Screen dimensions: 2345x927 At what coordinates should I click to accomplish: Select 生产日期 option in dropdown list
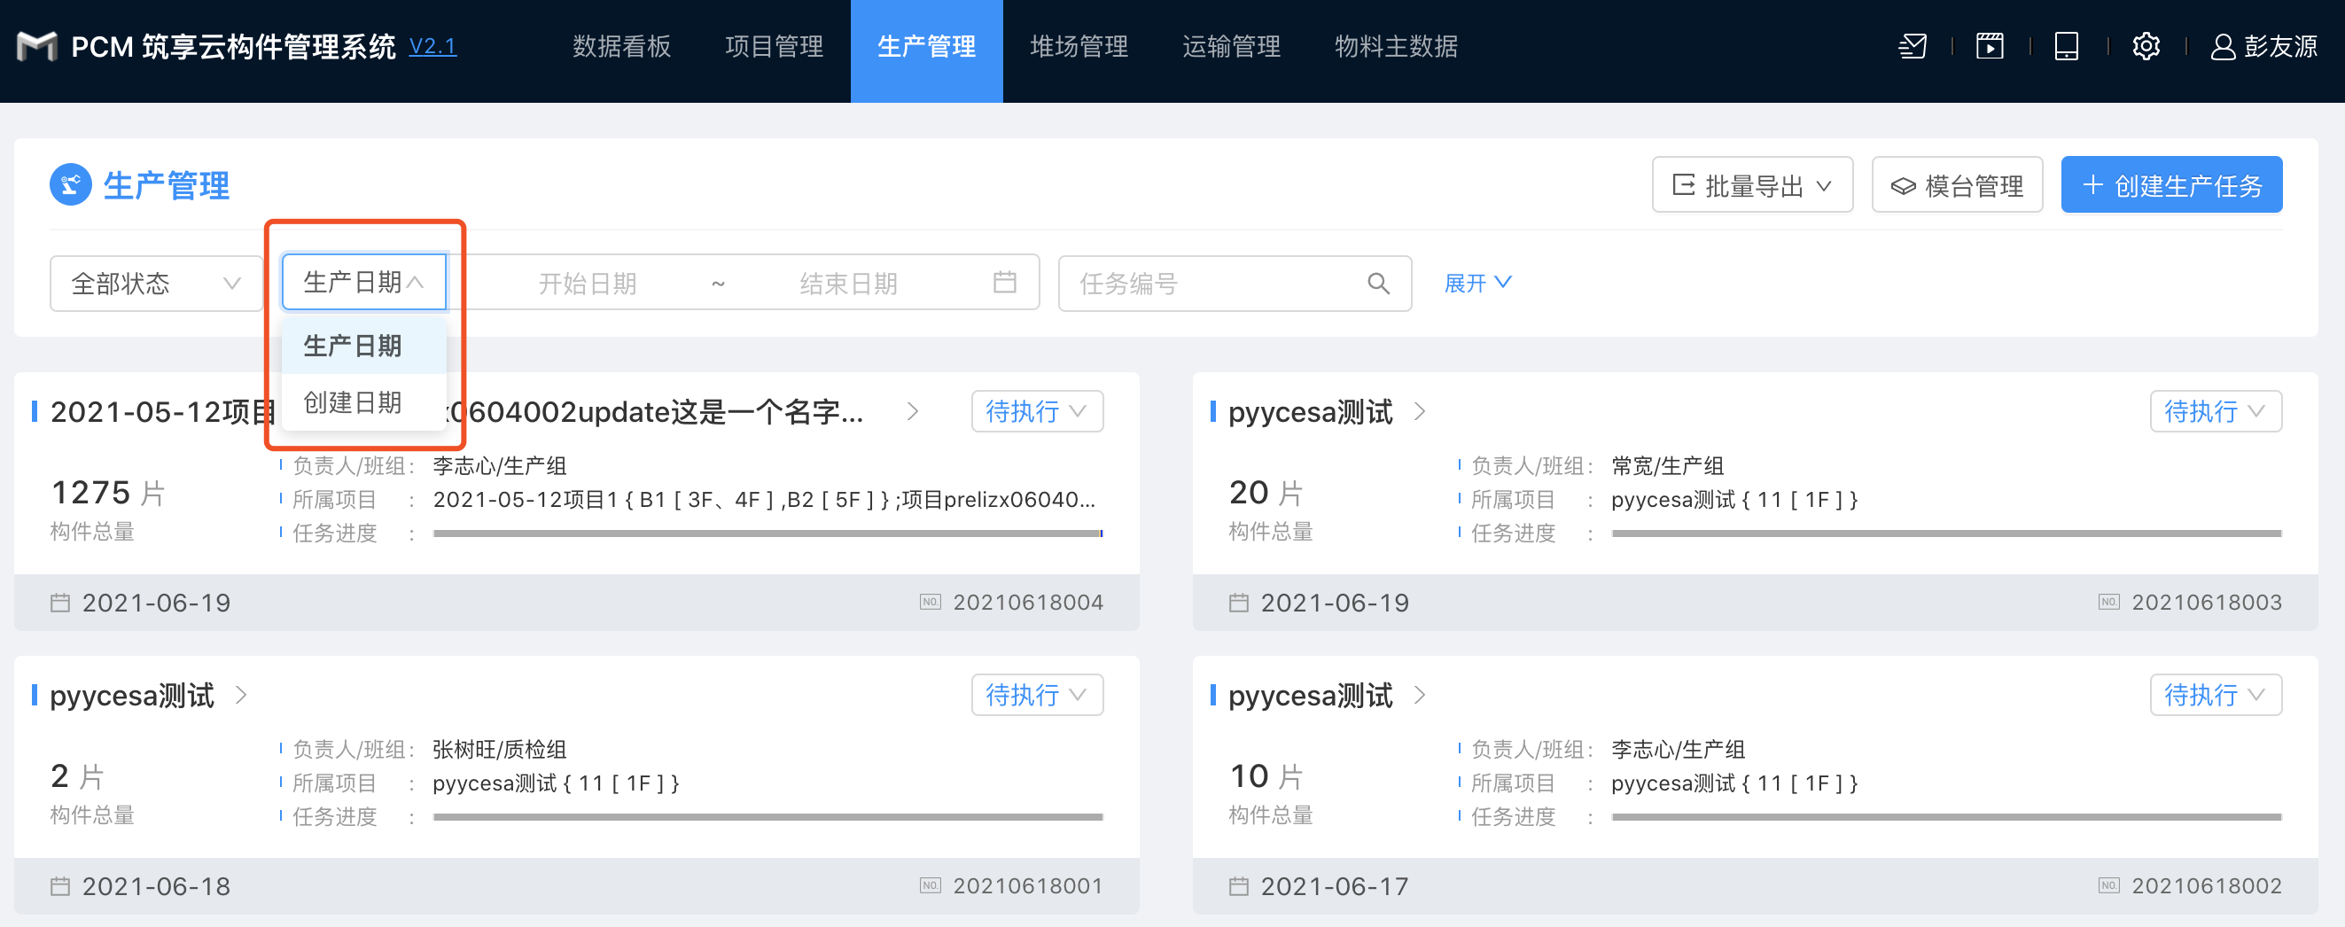click(x=364, y=346)
